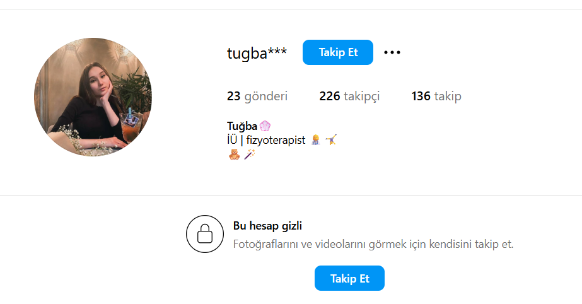Screen dimensions: 582x304
Task: Click the Fotoğraflarını ve videolarını görmek message
Action: [373, 244]
